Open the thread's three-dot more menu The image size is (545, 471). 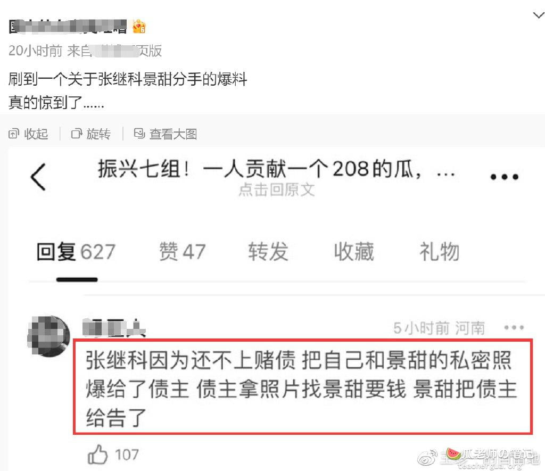pyautogui.click(x=505, y=177)
